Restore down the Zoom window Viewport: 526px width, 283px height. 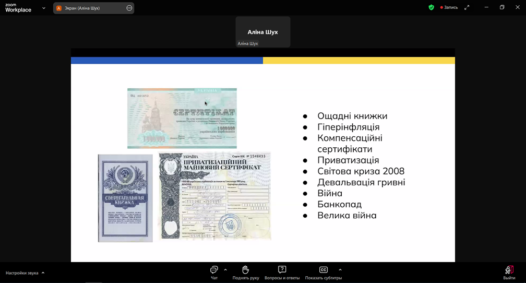click(x=502, y=7)
